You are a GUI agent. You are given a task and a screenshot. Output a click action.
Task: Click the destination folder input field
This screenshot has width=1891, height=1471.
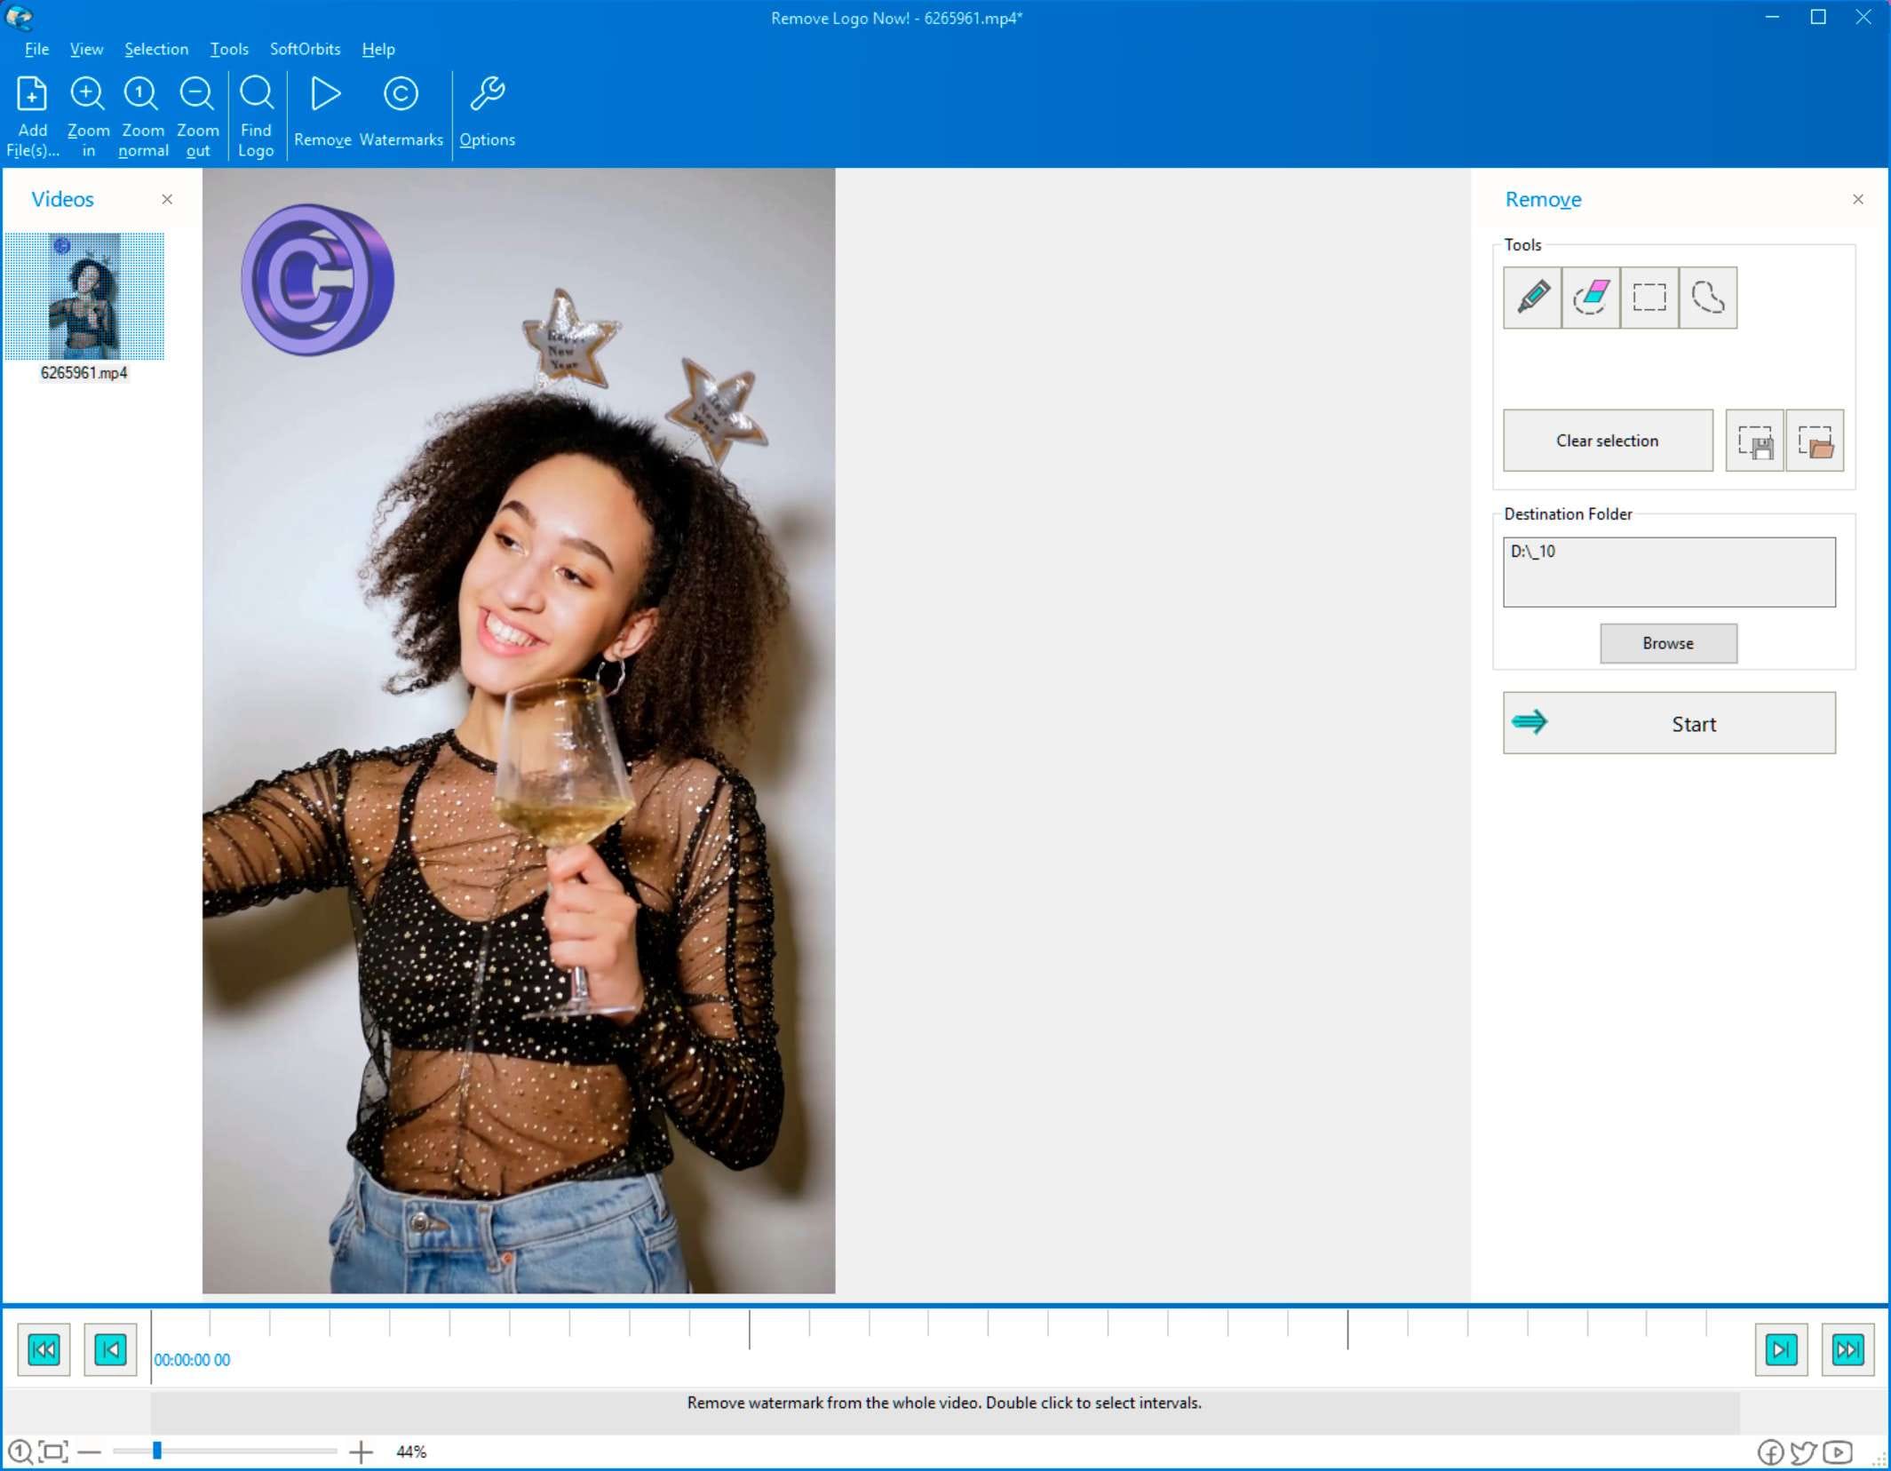[x=1668, y=569]
